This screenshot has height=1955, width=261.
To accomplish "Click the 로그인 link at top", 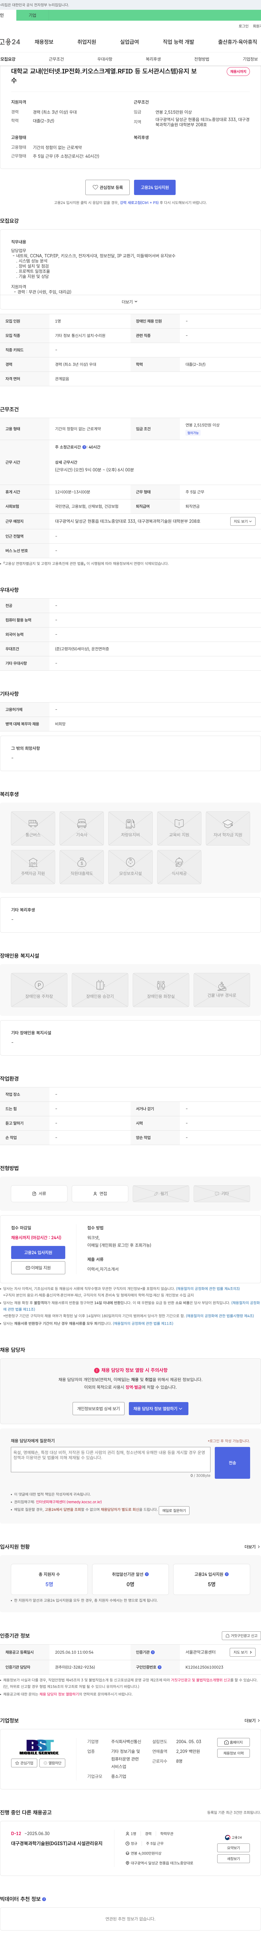I will coord(244,26).
